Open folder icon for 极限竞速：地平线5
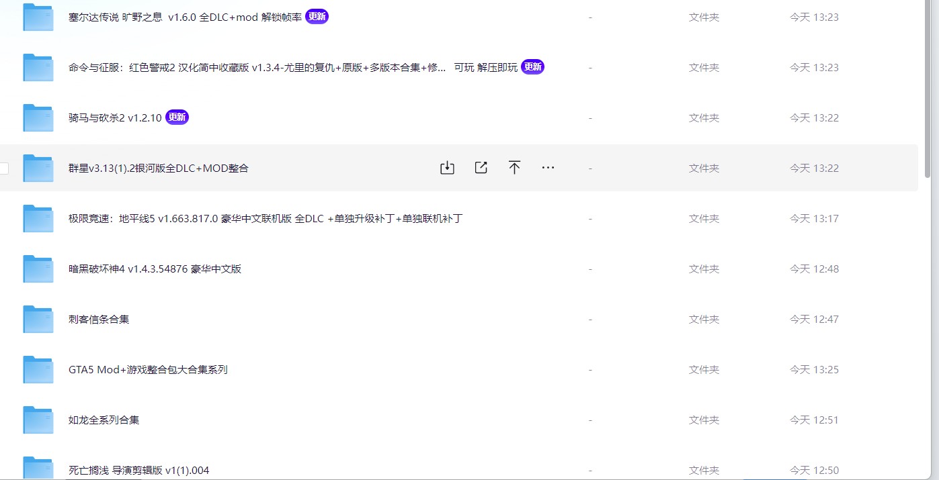This screenshot has height=480, width=939. [x=38, y=218]
